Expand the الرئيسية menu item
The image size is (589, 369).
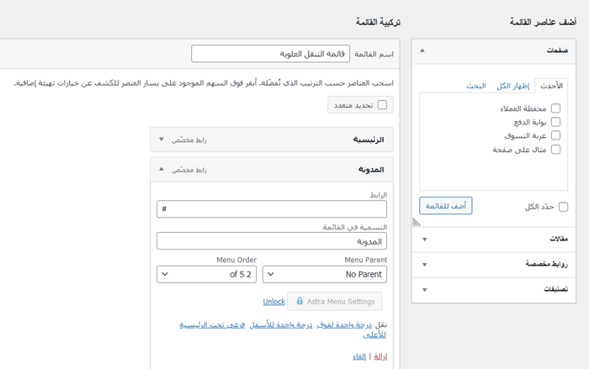(161, 140)
